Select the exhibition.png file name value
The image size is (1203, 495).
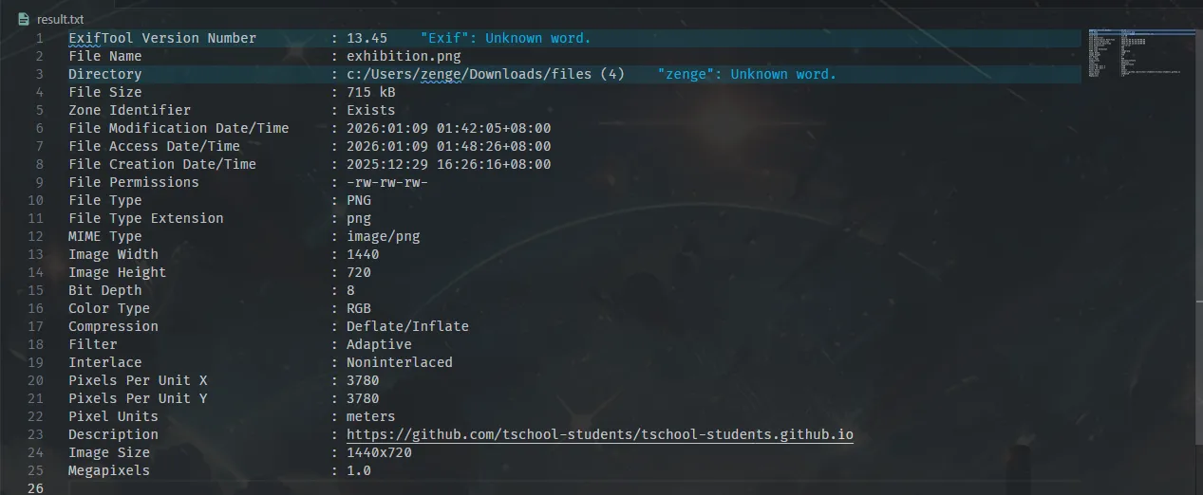404,56
